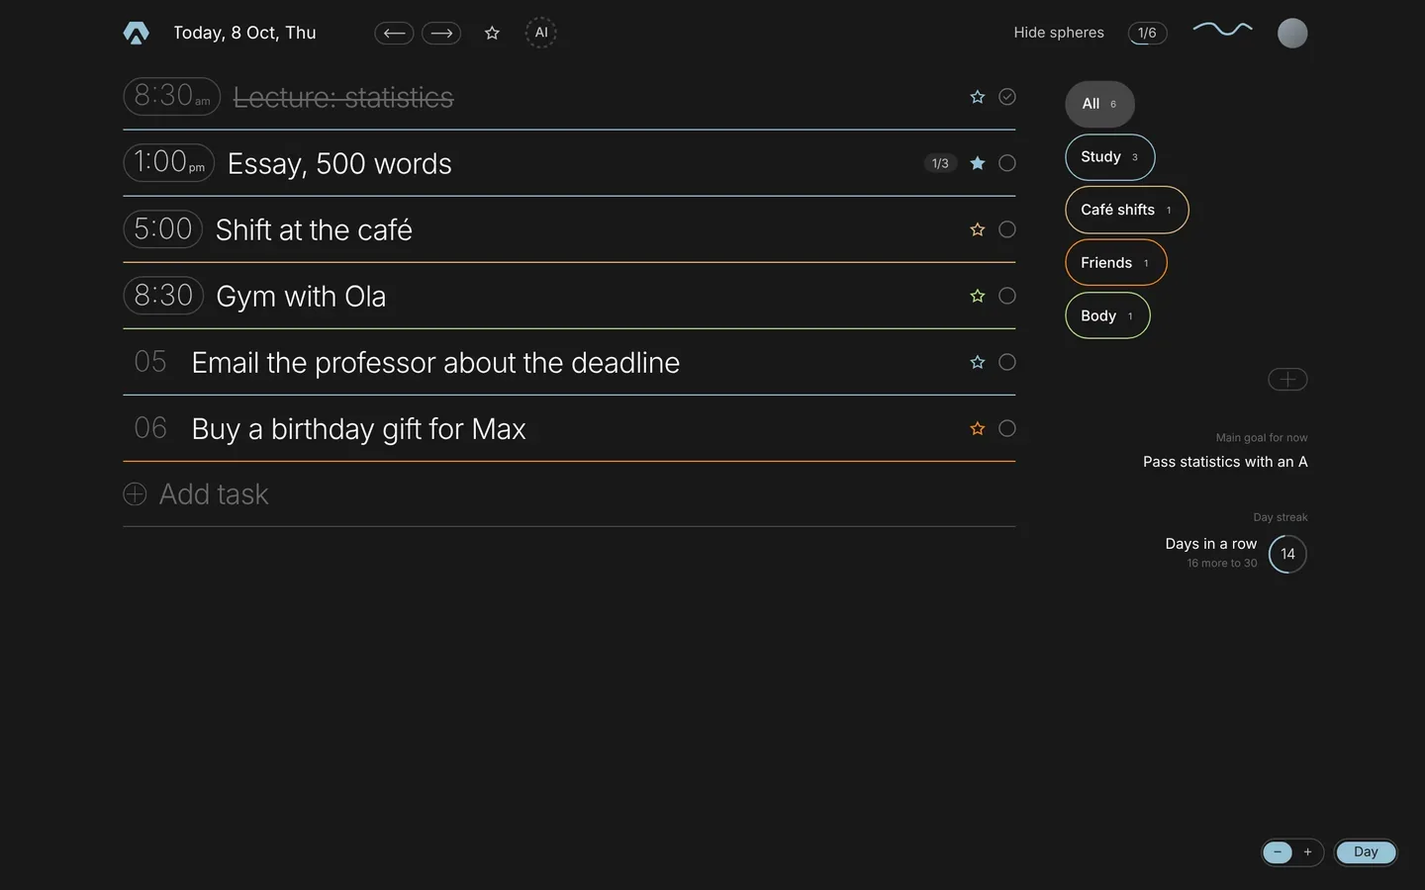
Task: Star the Shift at the café task
Action: coord(978,229)
